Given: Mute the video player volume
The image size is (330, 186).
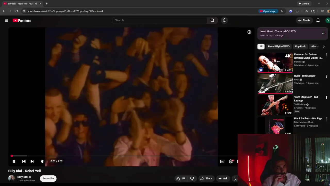Looking at the screenshot, I should coord(43,161).
